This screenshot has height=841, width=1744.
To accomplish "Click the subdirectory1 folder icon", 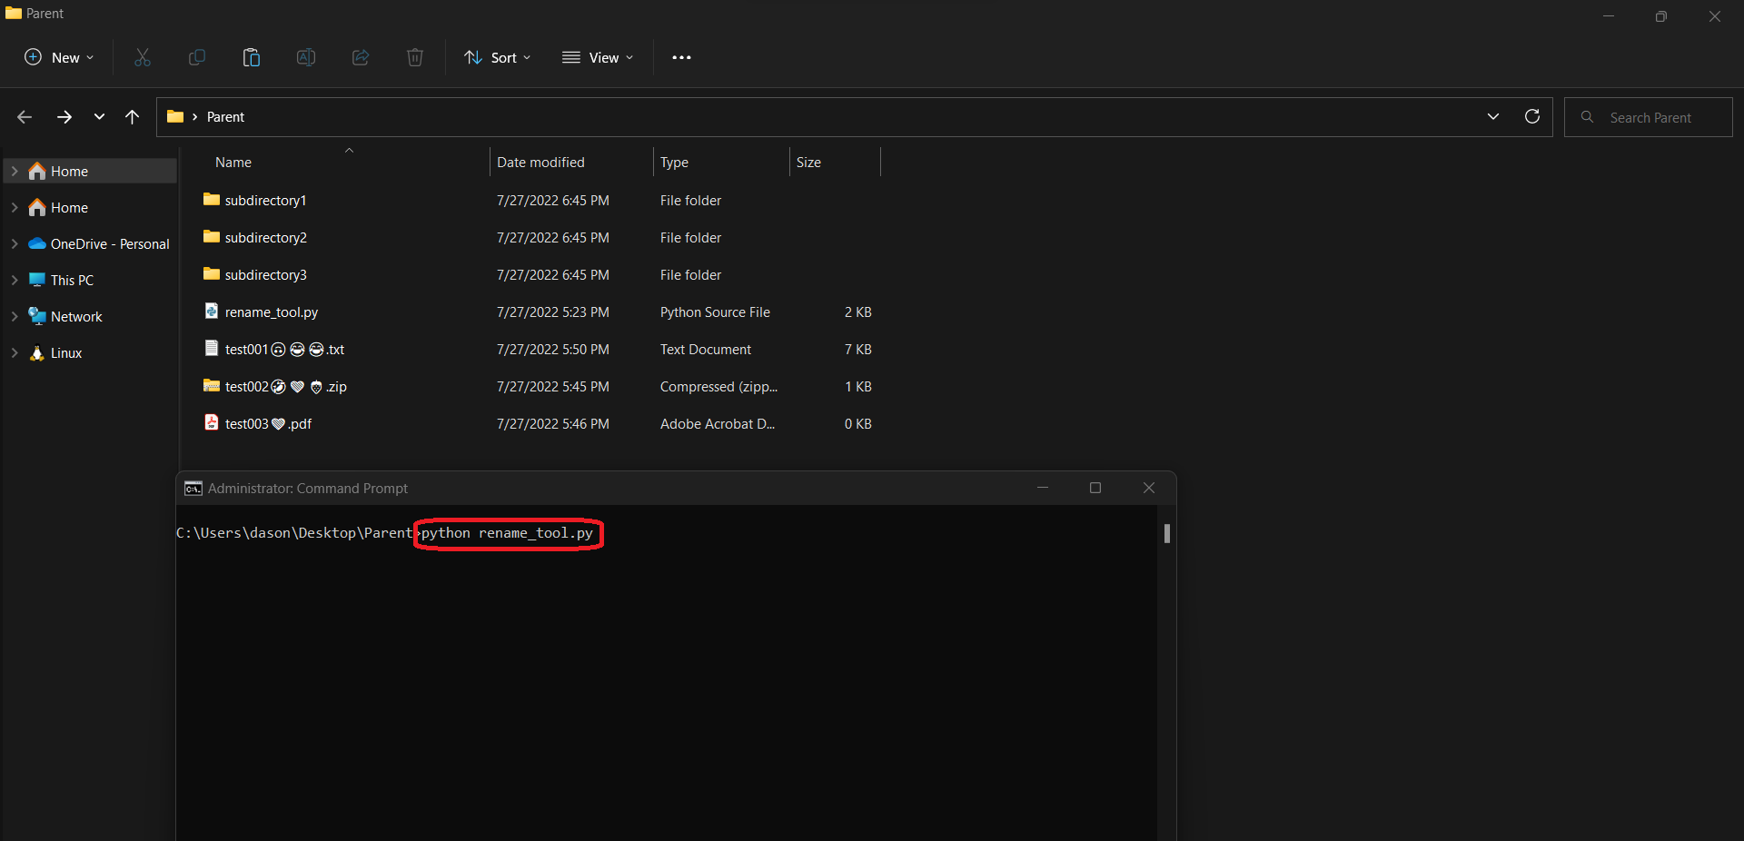I will tap(212, 199).
